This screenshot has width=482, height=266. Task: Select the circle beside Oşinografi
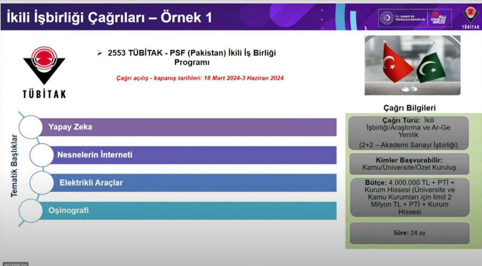pyautogui.click(x=30, y=210)
